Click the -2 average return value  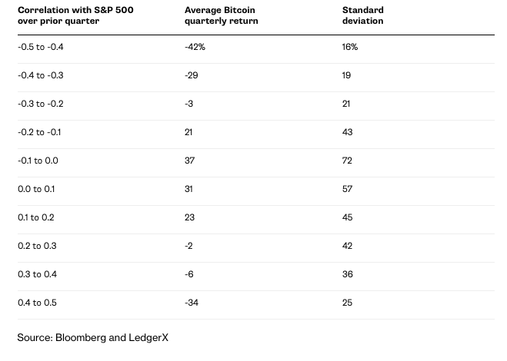[190, 247]
